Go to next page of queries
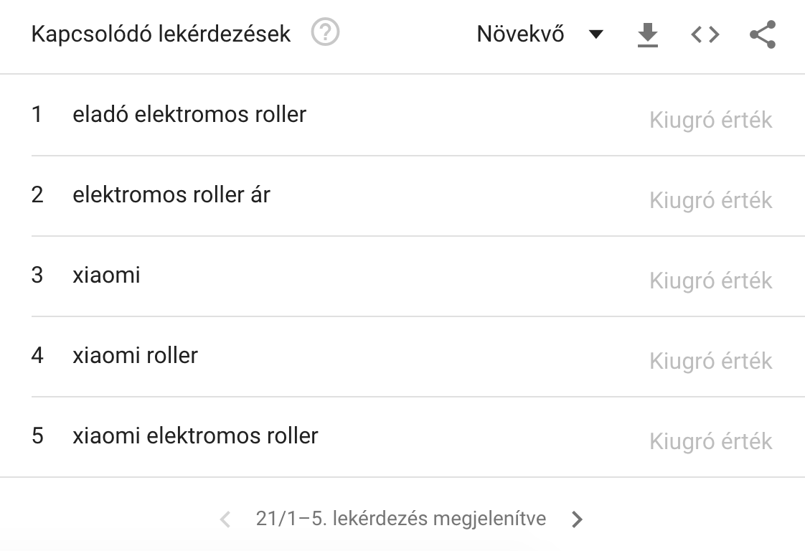This screenshot has height=551, width=805. 578,519
